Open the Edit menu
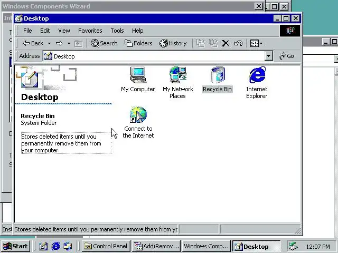This screenshot has width=338, height=253. [45, 31]
